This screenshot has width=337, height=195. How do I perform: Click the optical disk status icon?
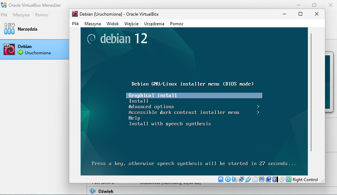coord(228,179)
